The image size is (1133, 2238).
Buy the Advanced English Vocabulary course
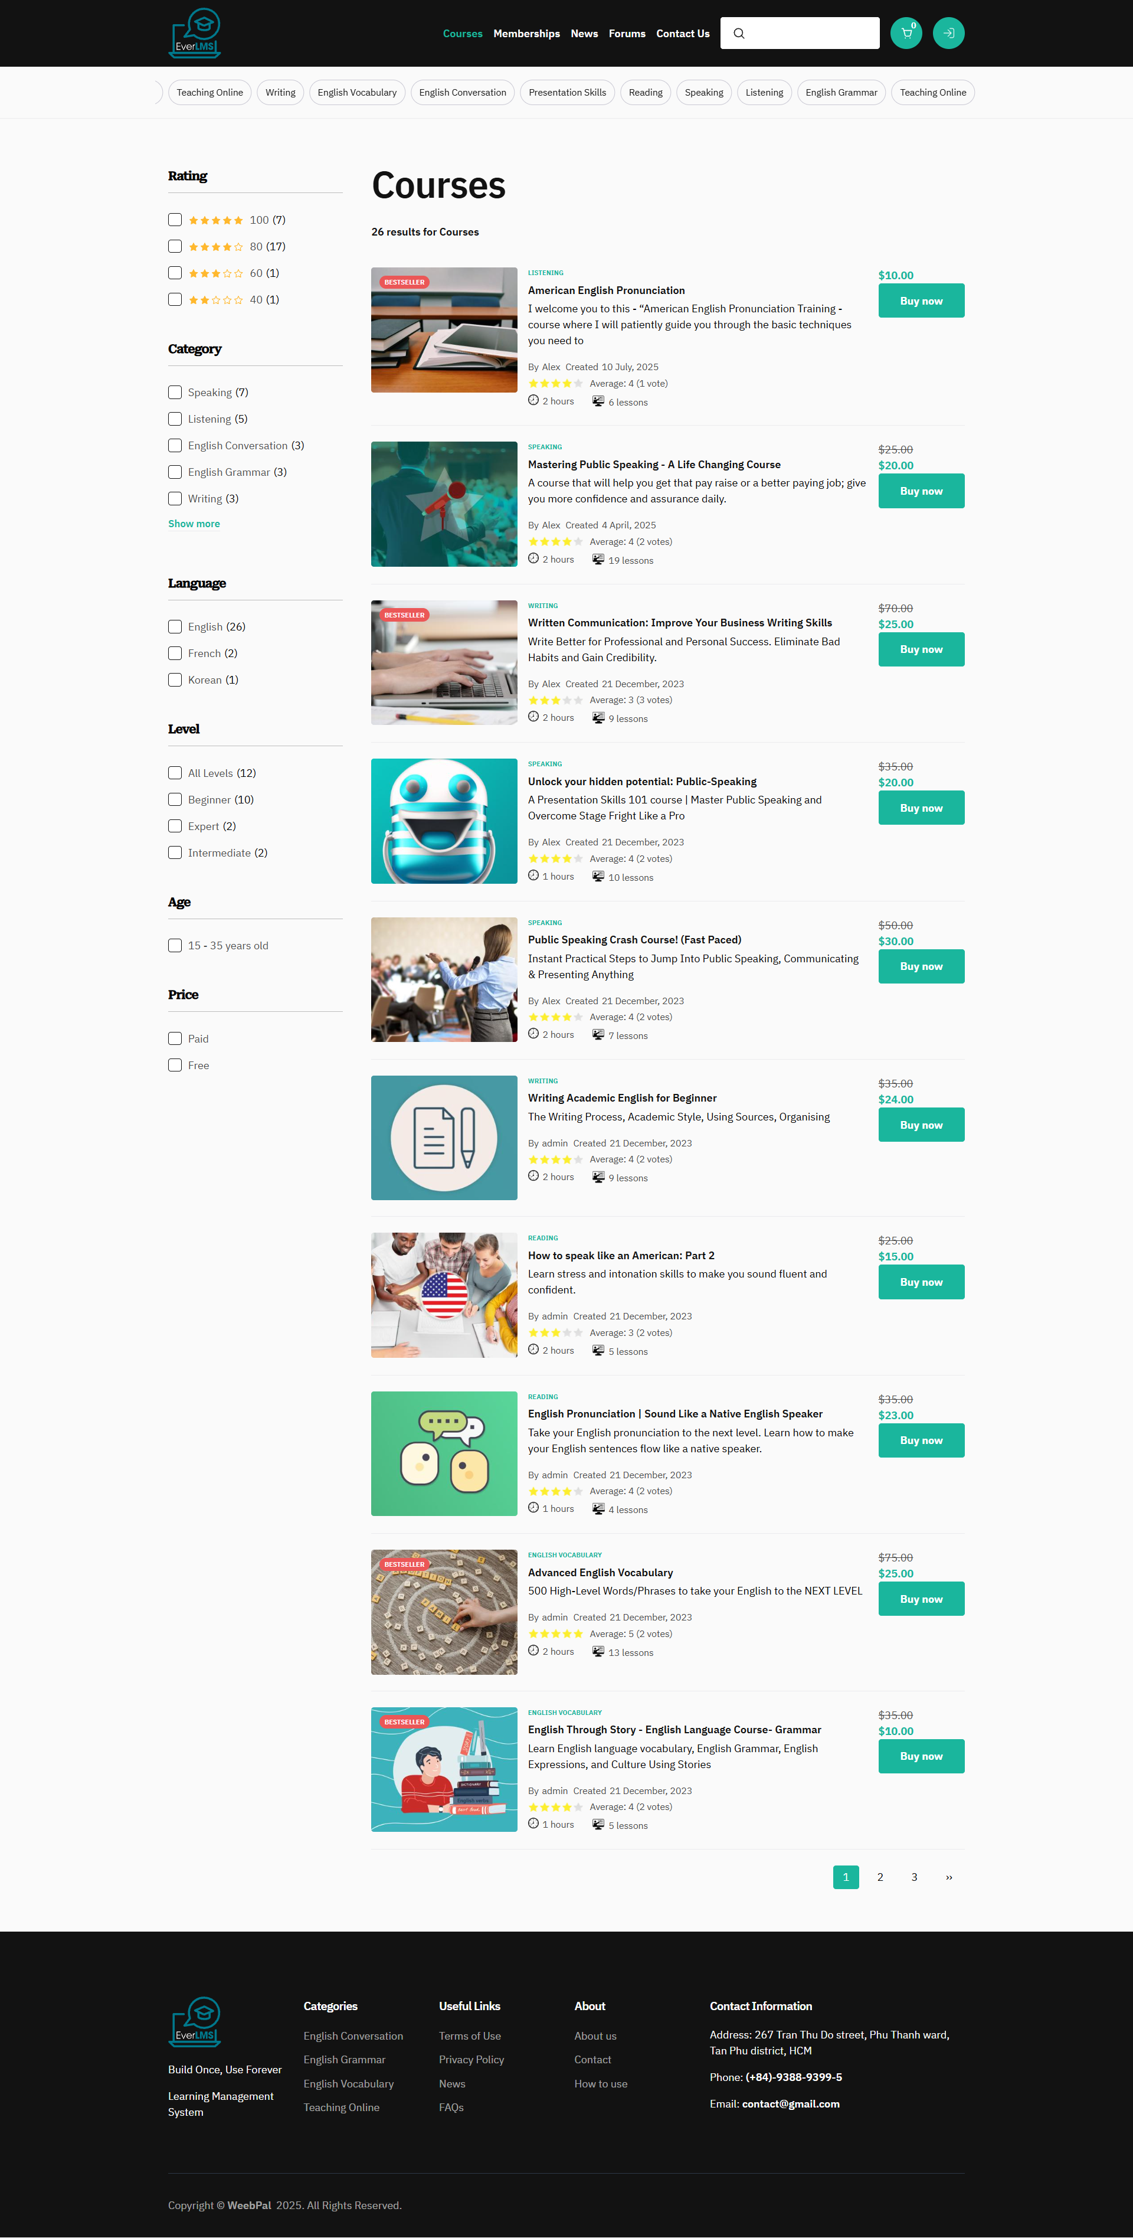(x=921, y=1599)
